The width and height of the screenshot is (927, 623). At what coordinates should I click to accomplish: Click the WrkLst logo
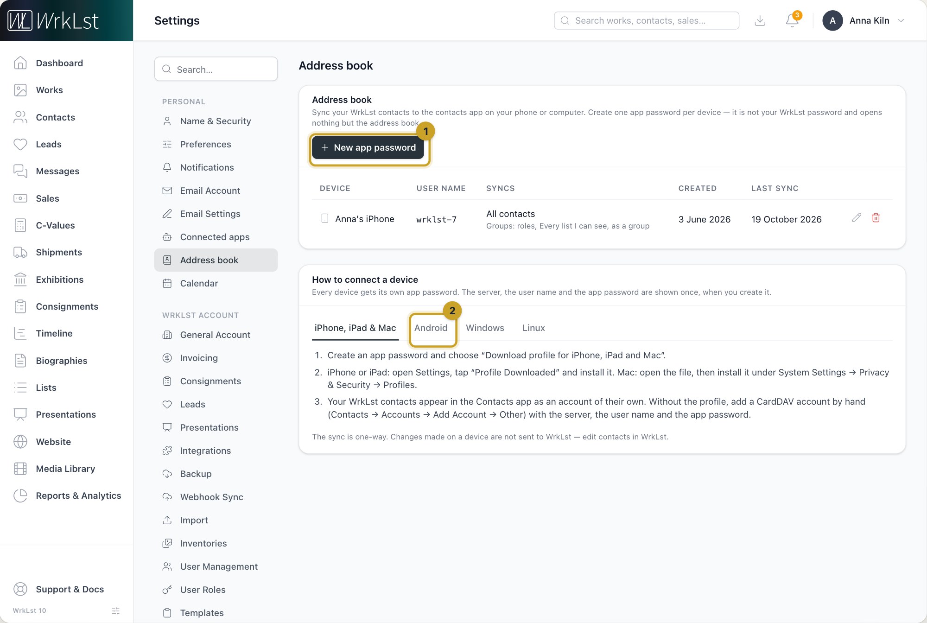[53, 20]
